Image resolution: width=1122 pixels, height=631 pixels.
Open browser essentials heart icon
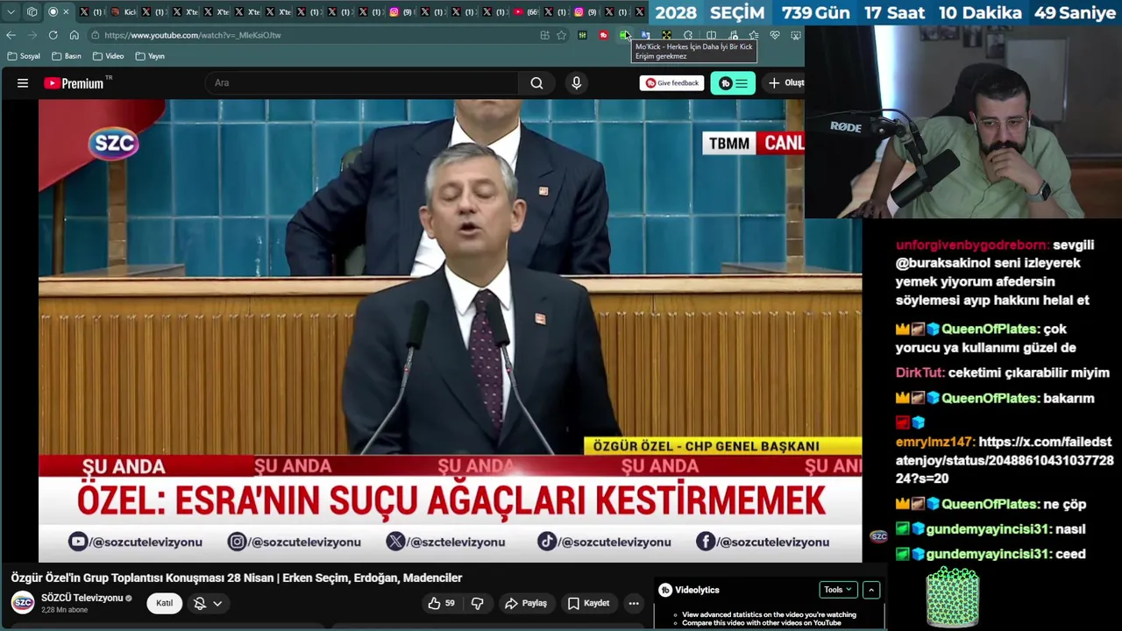click(775, 35)
